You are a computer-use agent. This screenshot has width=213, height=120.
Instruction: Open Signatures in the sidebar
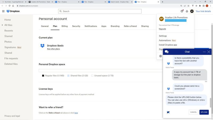tap(10, 47)
